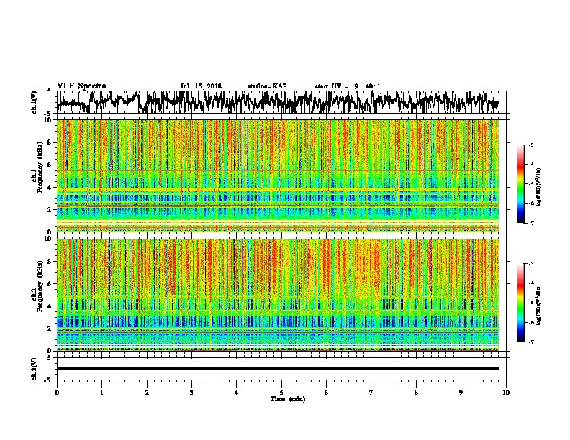Select the date "Jul. 15, 2018" header text

pyautogui.click(x=201, y=86)
